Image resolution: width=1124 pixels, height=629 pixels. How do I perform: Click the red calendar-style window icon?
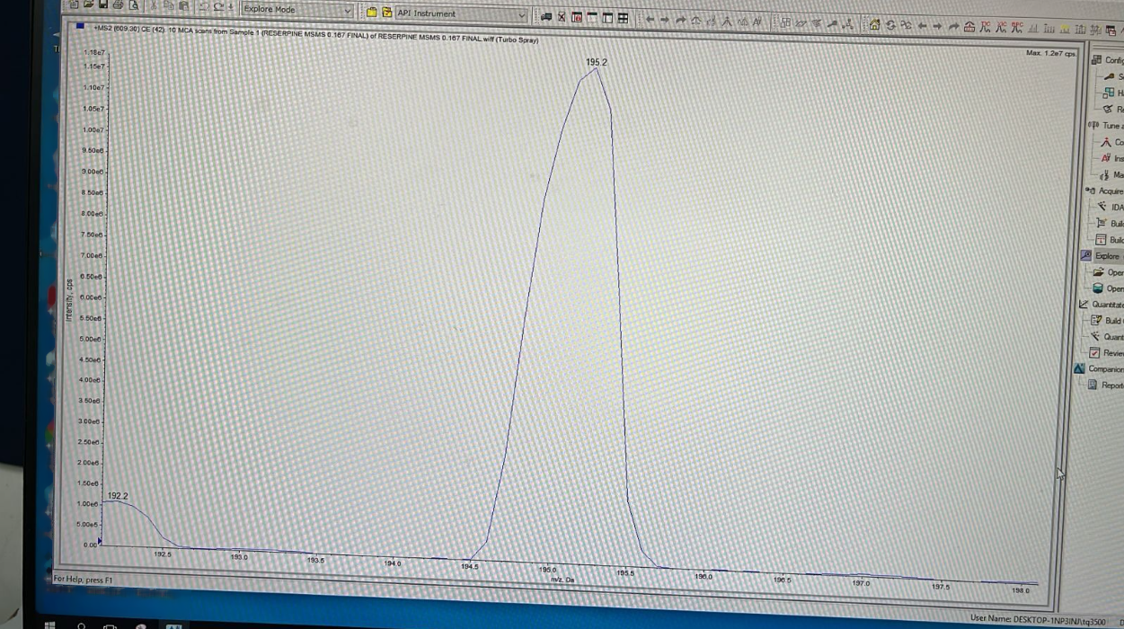tap(576, 17)
